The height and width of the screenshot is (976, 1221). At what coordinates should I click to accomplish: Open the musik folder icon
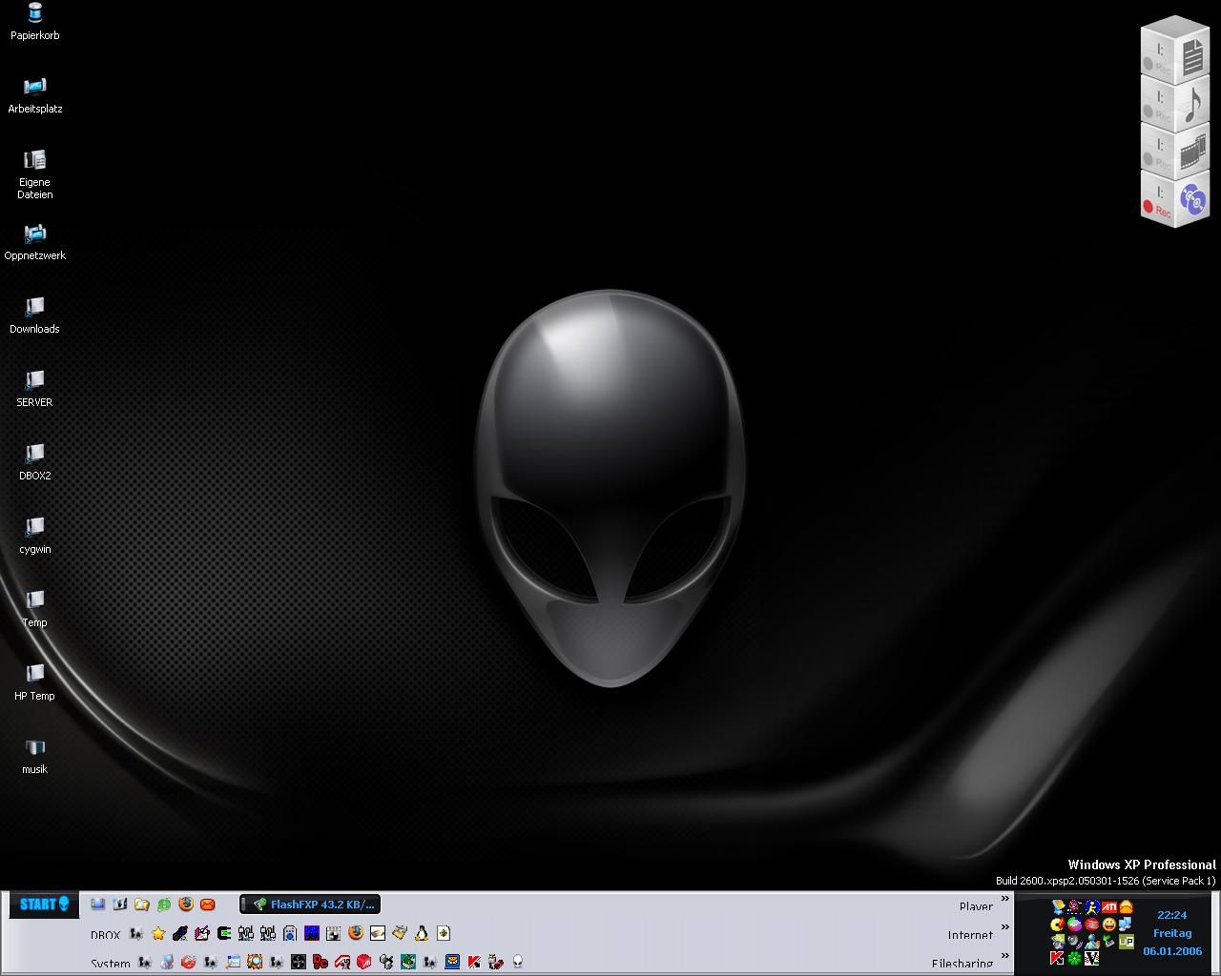tap(34, 748)
